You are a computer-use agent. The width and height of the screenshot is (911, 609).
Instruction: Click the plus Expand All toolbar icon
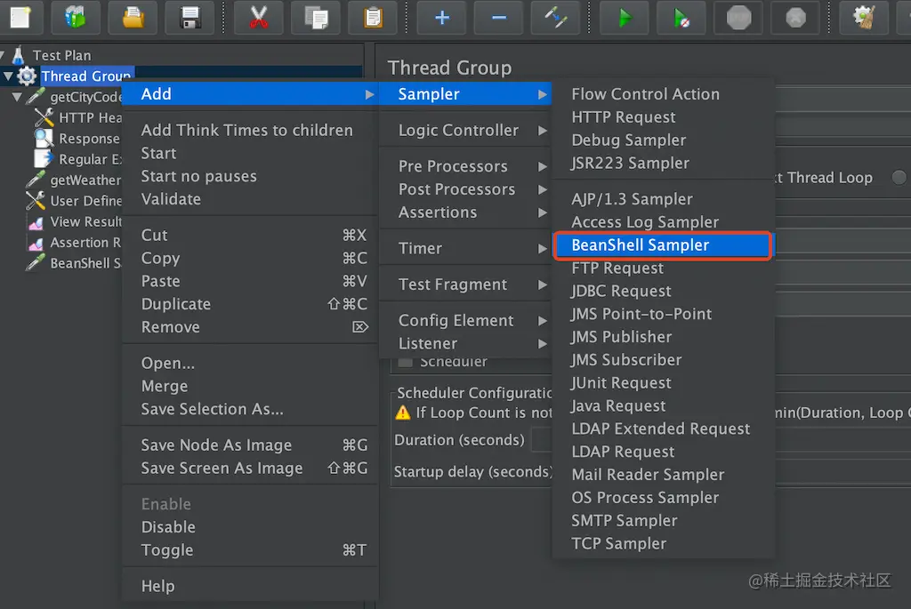tap(442, 17)
